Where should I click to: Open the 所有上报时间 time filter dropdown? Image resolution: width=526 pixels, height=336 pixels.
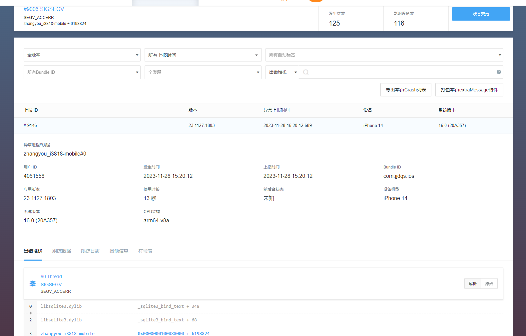pyautogui.click(x=203, y=55)
